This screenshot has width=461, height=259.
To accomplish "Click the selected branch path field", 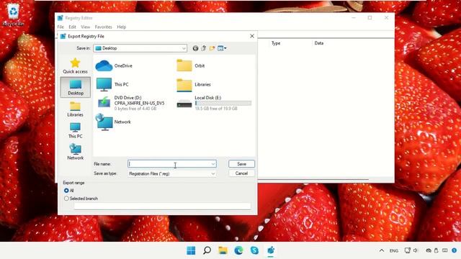I will click(x=162, y=206).
